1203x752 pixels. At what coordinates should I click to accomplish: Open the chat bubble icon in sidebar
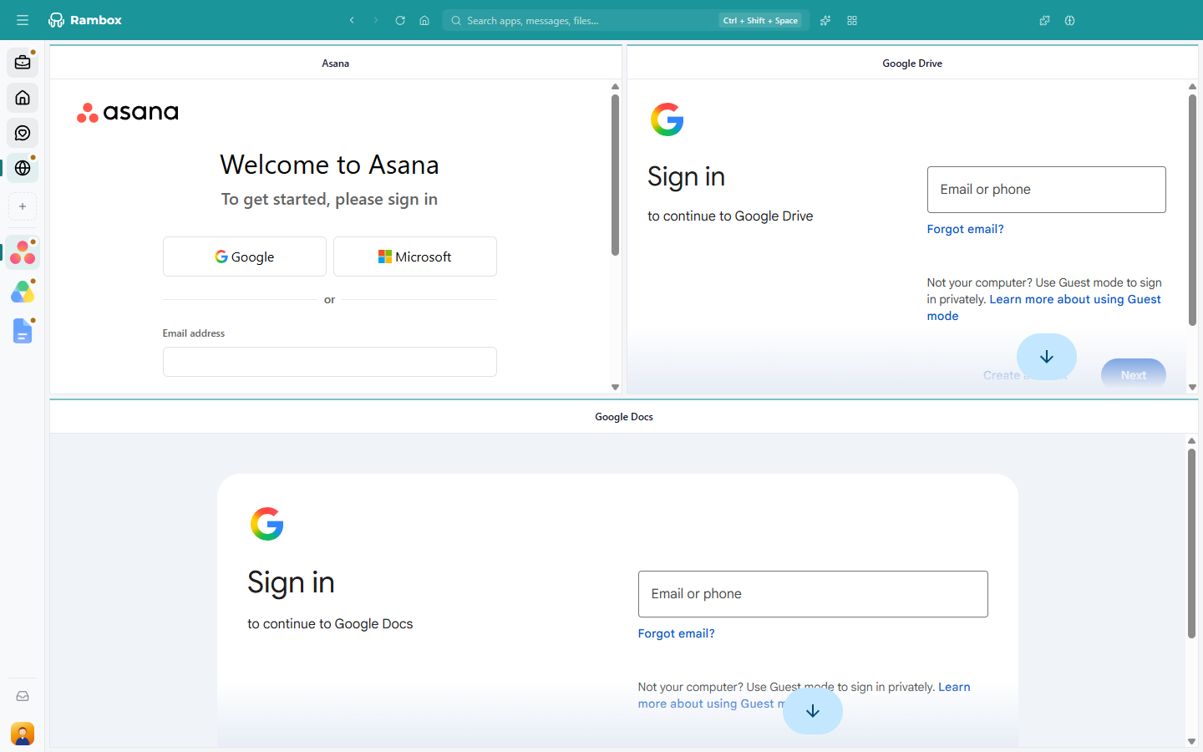23,133
